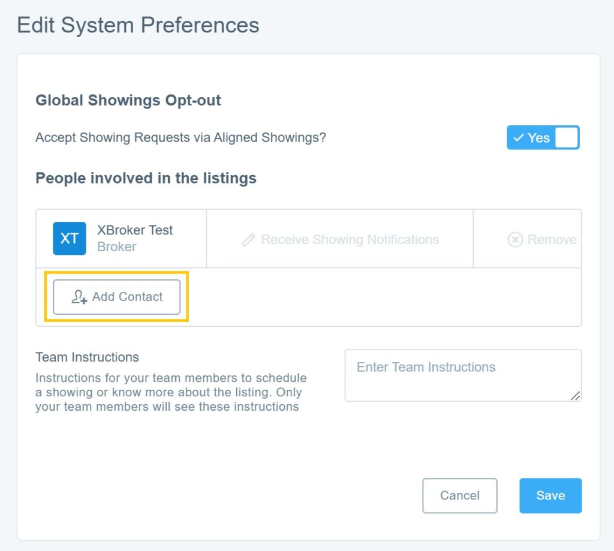Click the Edit System Preferences title
614x551 pixels.
click(138, 25)
